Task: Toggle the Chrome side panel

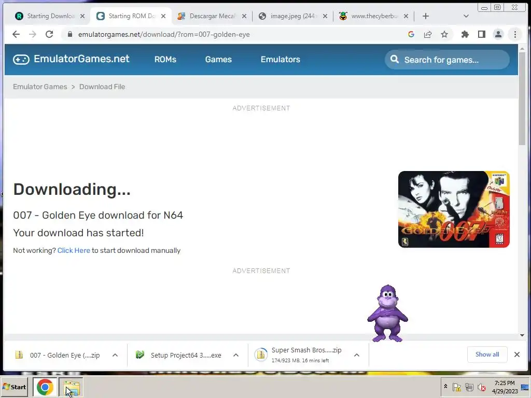Action: tap(482, 34)
